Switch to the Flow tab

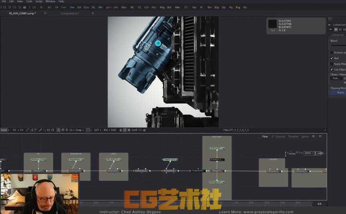(x=265, y=137)
